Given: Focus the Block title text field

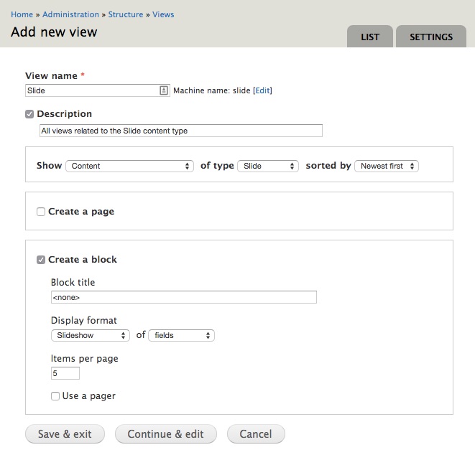Looking at the screenshot, I should tap(183, 297).
